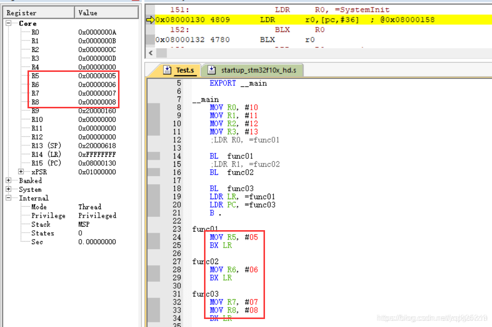Click the Value column header
The width and height of the screenshot is (492, 327).
[106, 12]
